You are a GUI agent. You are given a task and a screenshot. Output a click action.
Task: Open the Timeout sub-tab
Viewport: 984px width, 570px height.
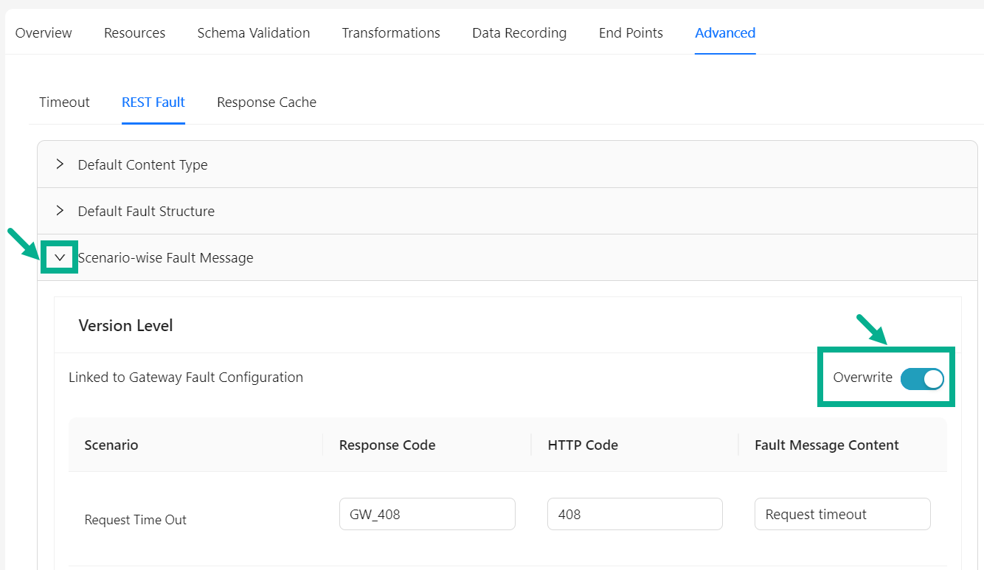coord(64,102)
